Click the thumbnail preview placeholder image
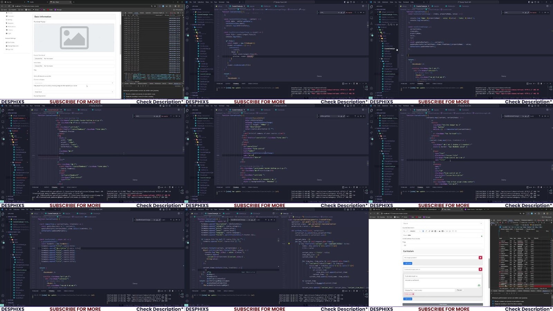The image size is (553, 311). pyautogui.click(x=74, y=38)
